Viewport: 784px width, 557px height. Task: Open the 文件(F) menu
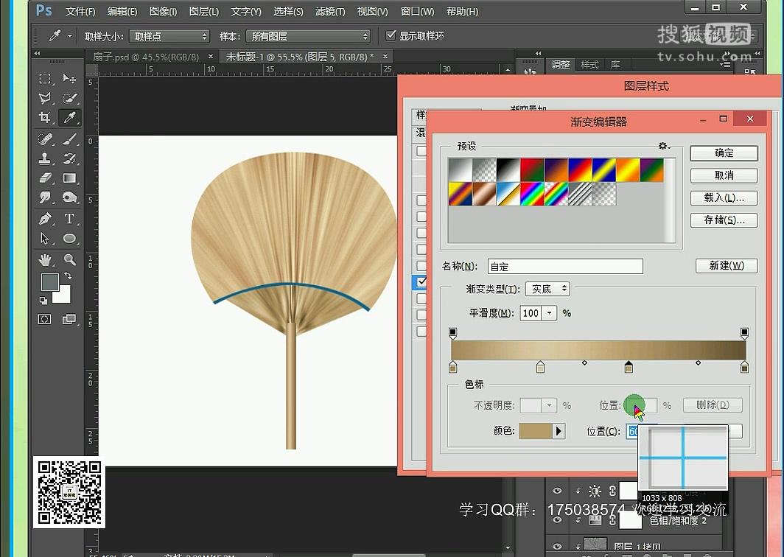point(80,11)
